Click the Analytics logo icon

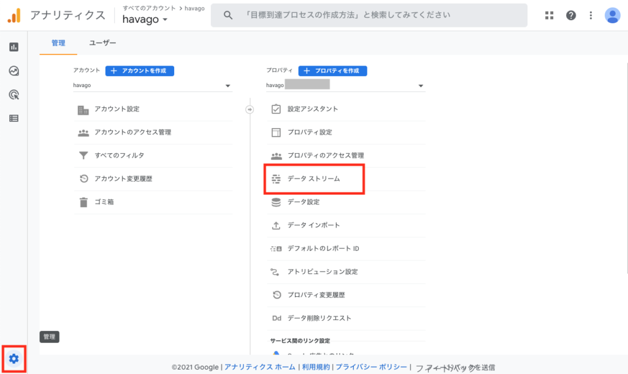[x=14, y=15]
